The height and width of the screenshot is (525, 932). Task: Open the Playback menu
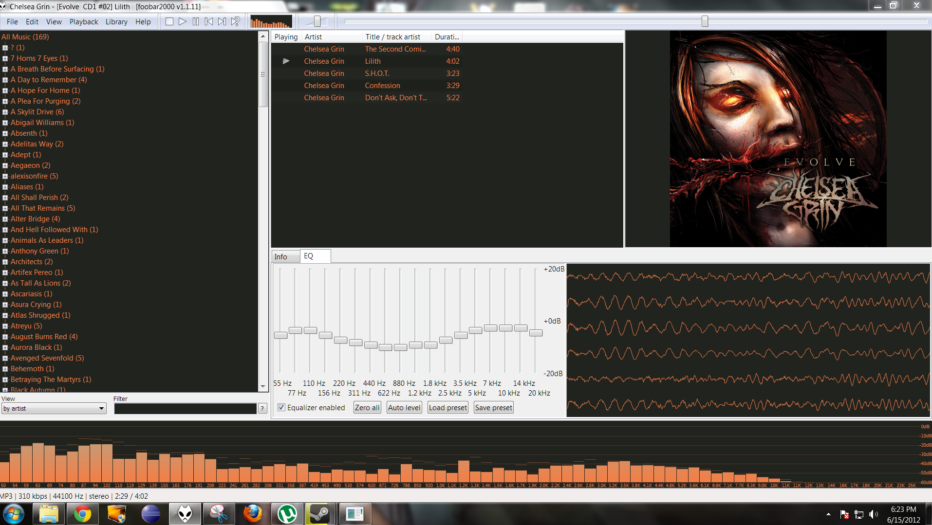click(x=84, y=22)
